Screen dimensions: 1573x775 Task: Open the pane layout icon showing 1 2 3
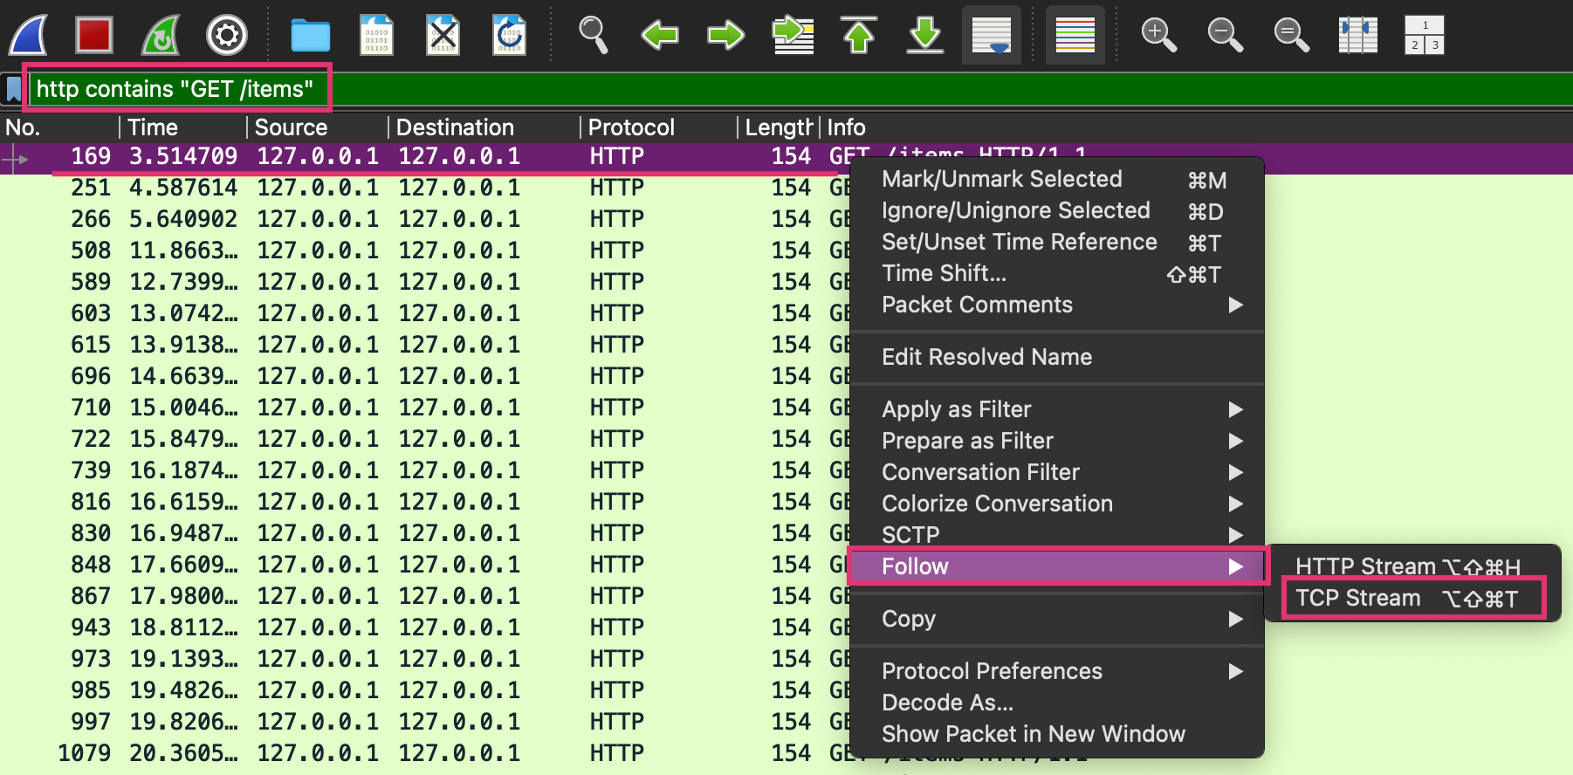click(1425, 35)
